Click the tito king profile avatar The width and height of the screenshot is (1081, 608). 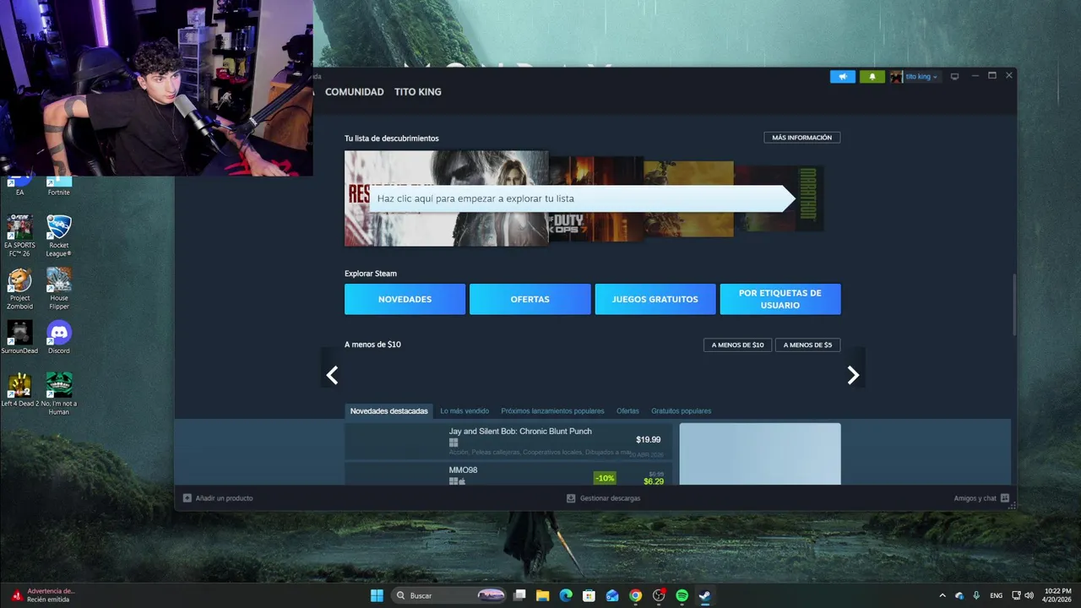coord(896,77)
